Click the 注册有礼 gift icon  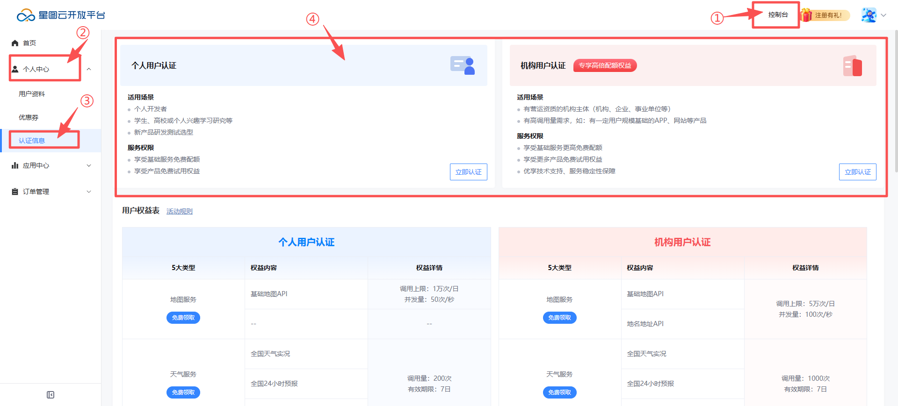[806, 15]
